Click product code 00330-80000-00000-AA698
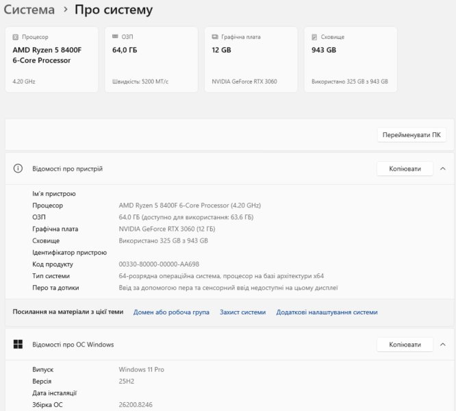The height and width of the screenshot is (411, 456). click(x=159, y=264)
